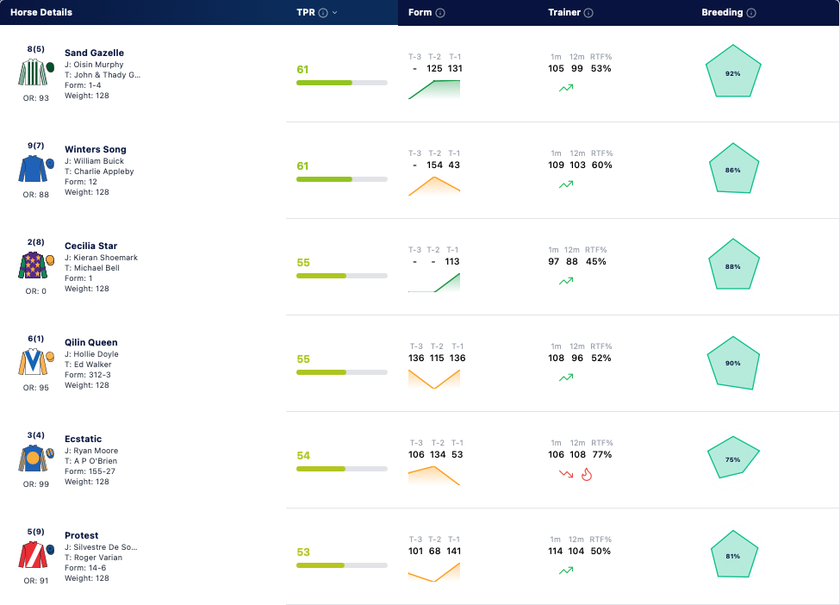
Task: Select the Horse Details column header
Action: (x=41, y=12)
